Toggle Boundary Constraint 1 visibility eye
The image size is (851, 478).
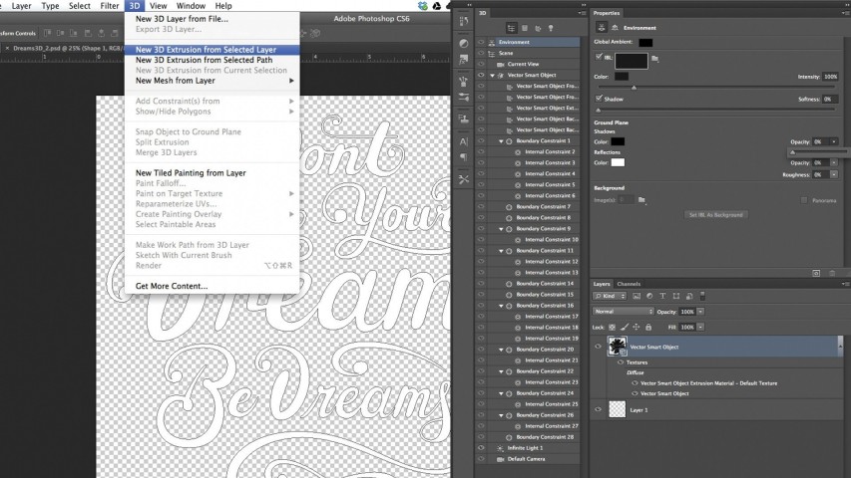pyautogui.click(x=481, y=140)
